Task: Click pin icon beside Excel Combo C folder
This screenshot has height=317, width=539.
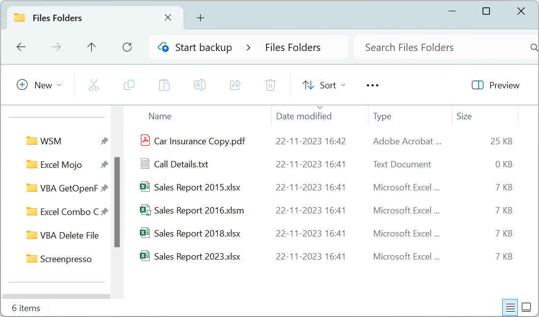Action: click(105, 211)
